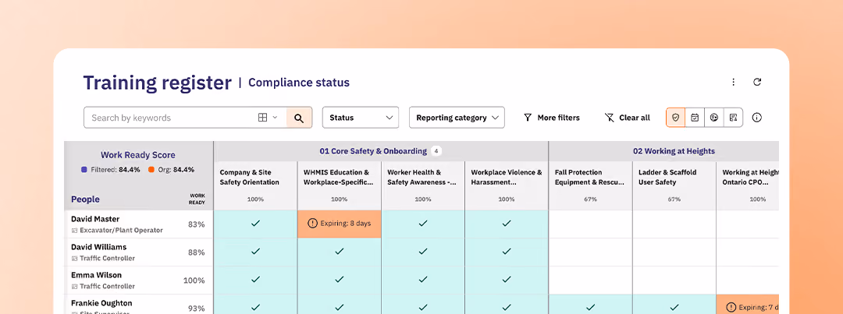Viewport: 843px width, 314px height.
Task: Open Ladder & Scaffold User Safety column header
Action: click(x=674, y=185)
